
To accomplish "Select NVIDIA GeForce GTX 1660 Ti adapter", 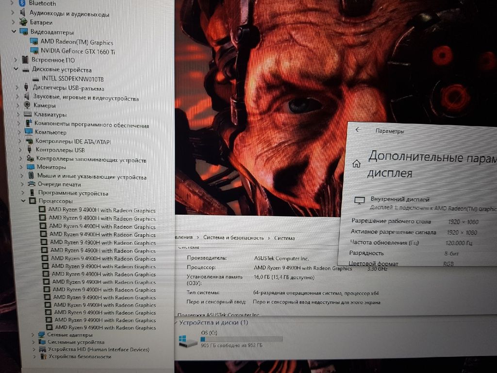I will (78, 51).
